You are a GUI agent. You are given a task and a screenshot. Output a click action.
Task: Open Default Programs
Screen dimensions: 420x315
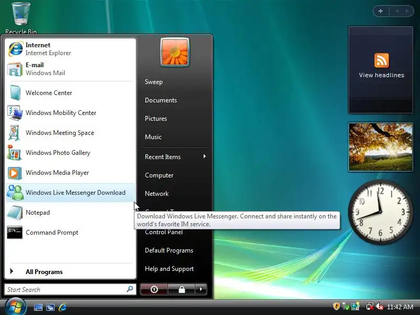click(169, 250)
